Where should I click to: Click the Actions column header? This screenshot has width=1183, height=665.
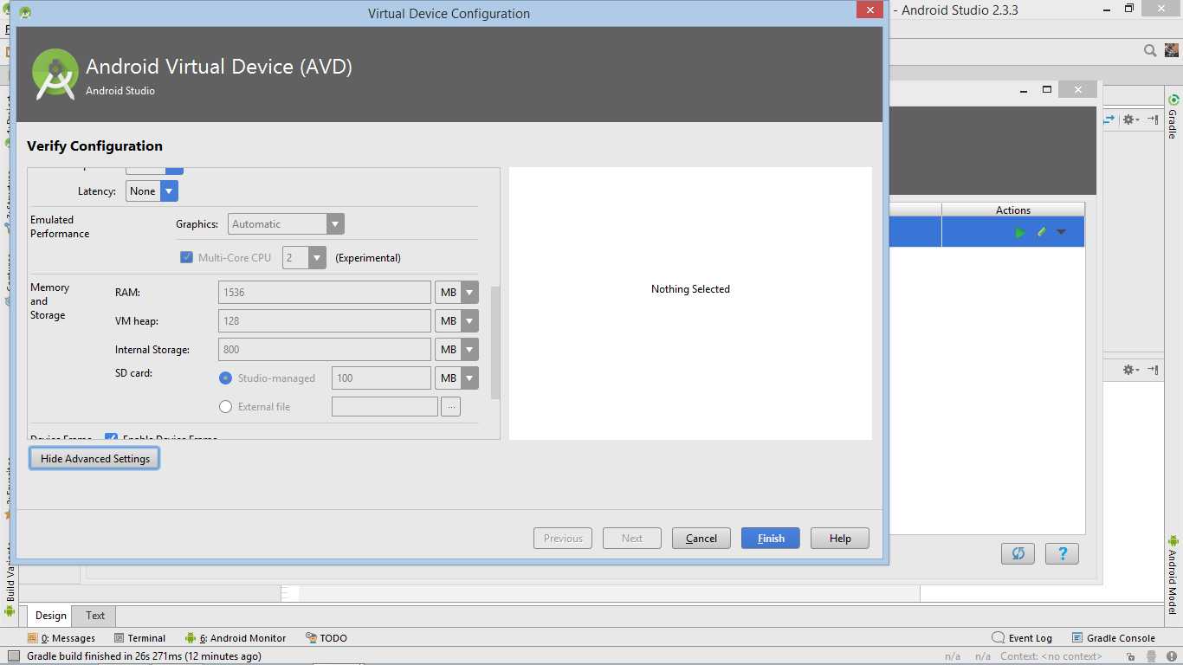click(x=1013, y=210)
